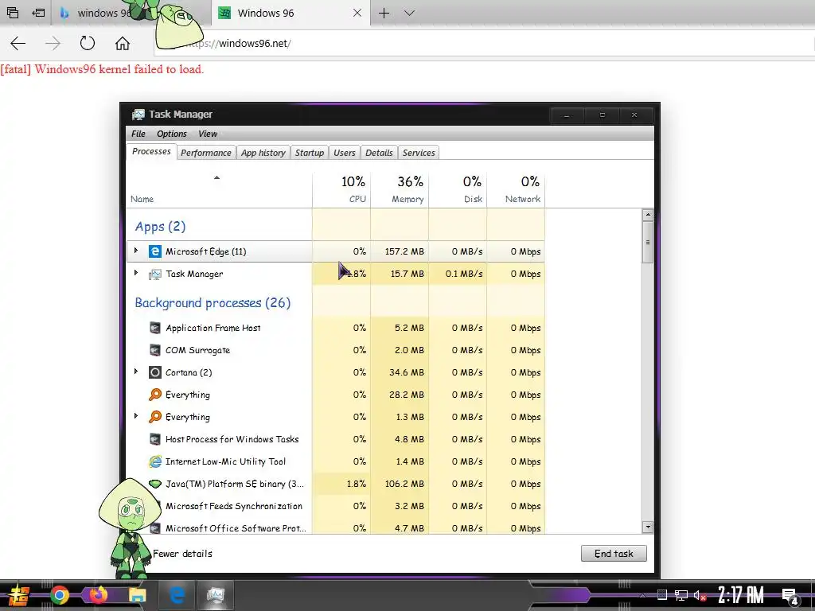Viewport: 815px width, 611px height.
Task: Click the Host Process for Windows Tasks icon
Action: point(155,439)
